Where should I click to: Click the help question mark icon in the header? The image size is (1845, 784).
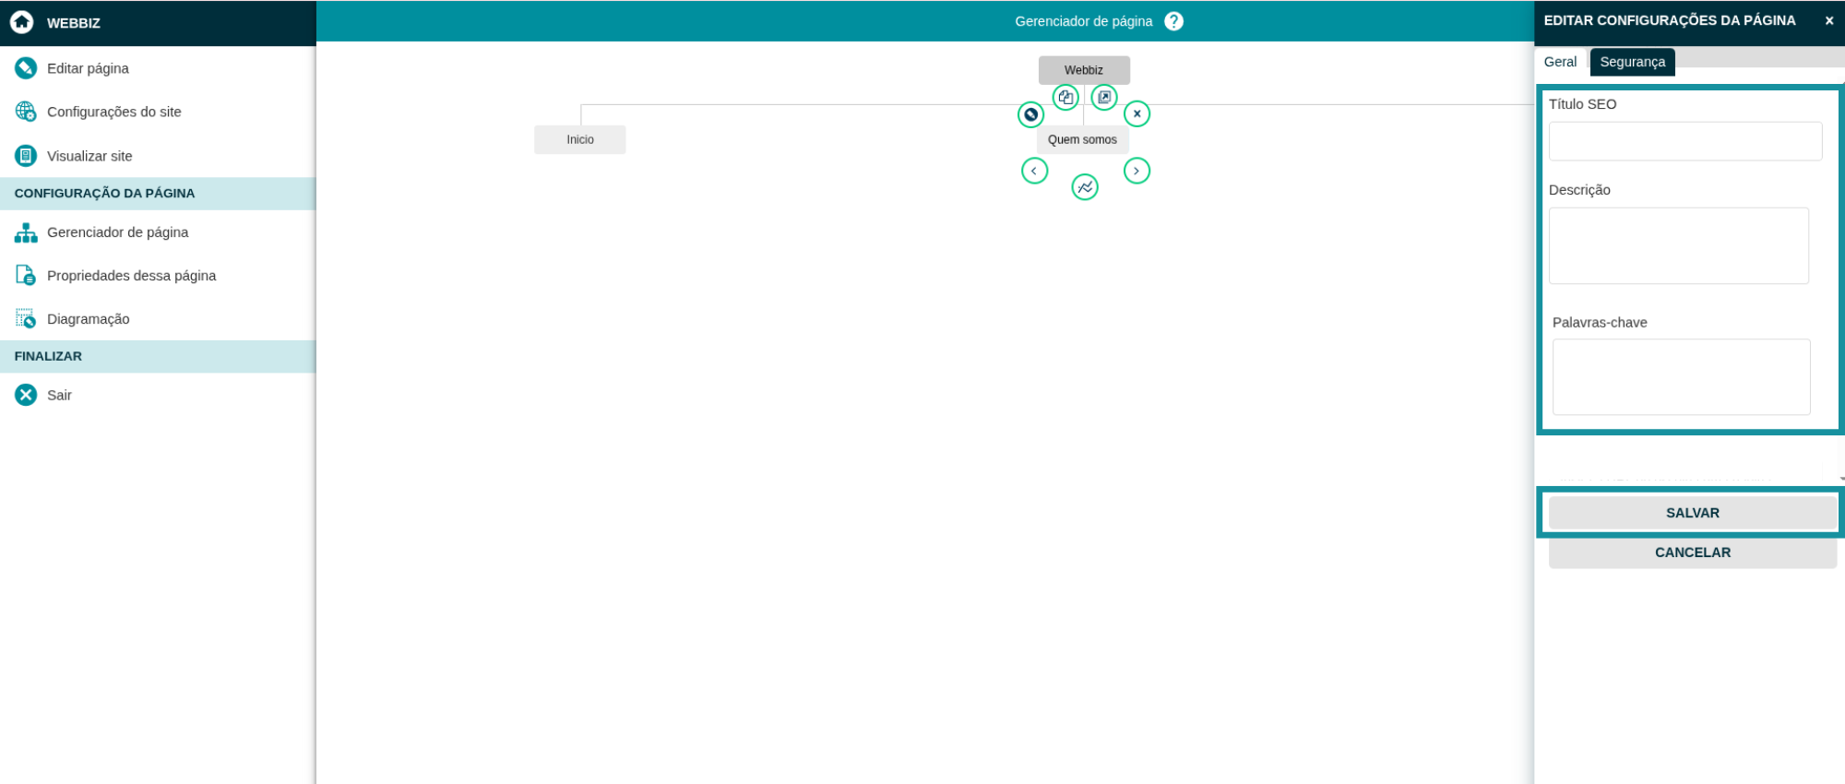[x=1173, y=21]
